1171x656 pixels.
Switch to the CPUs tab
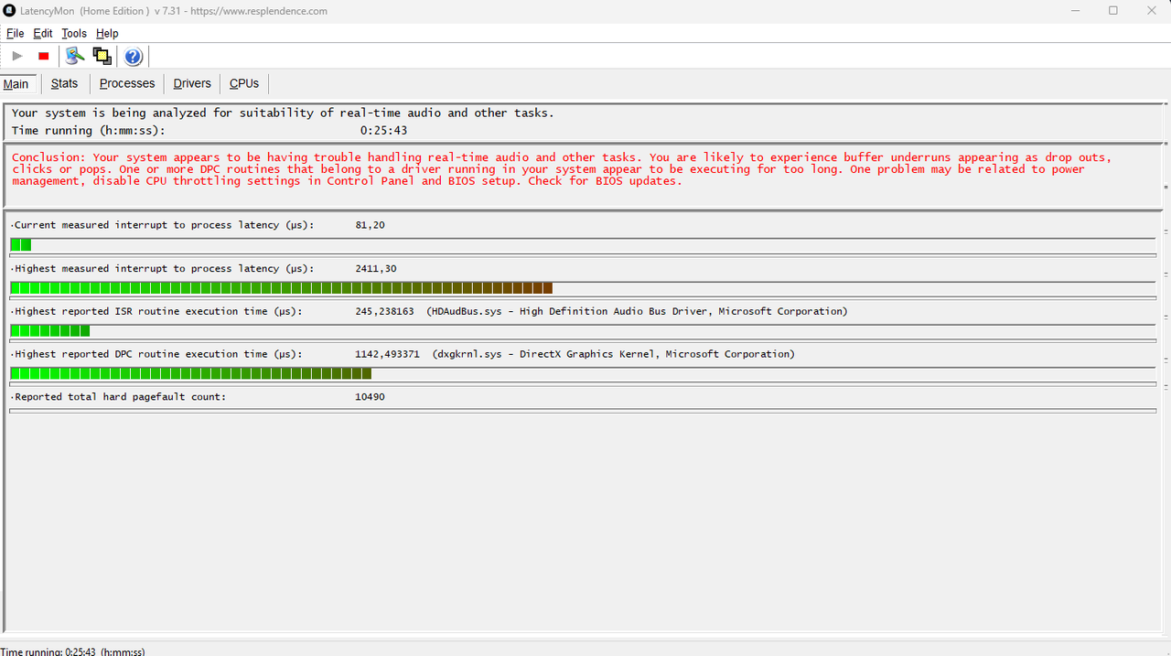coord(244,83)
